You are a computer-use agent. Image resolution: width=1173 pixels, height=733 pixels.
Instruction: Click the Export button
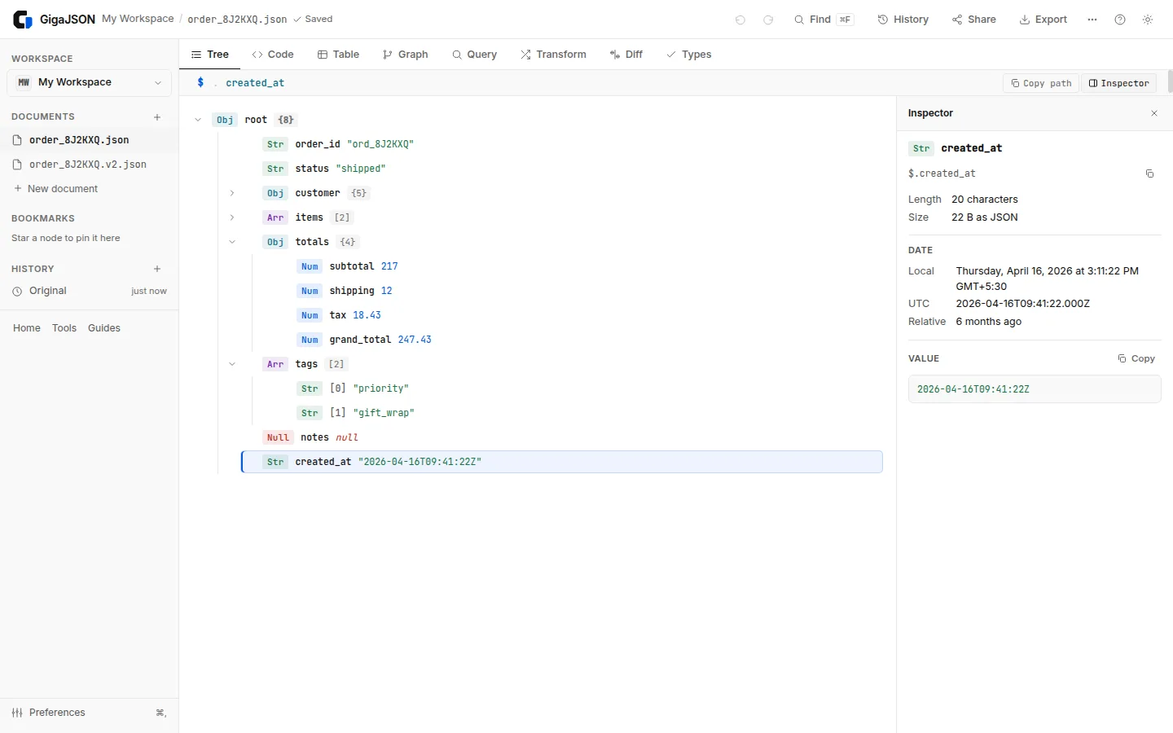point(1043,20)
